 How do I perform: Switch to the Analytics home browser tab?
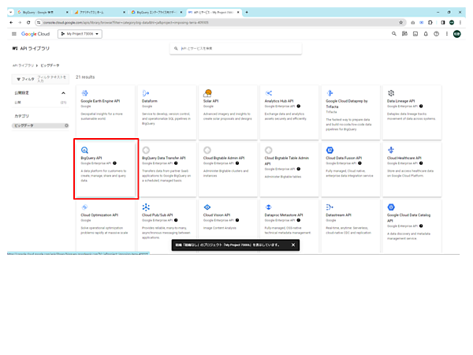[99, 13]
